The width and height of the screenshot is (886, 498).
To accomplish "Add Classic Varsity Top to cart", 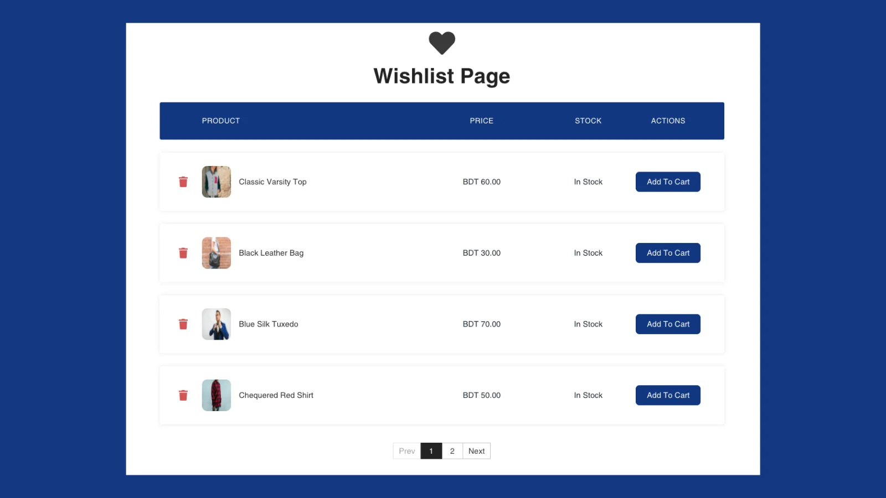I will 668,181.
